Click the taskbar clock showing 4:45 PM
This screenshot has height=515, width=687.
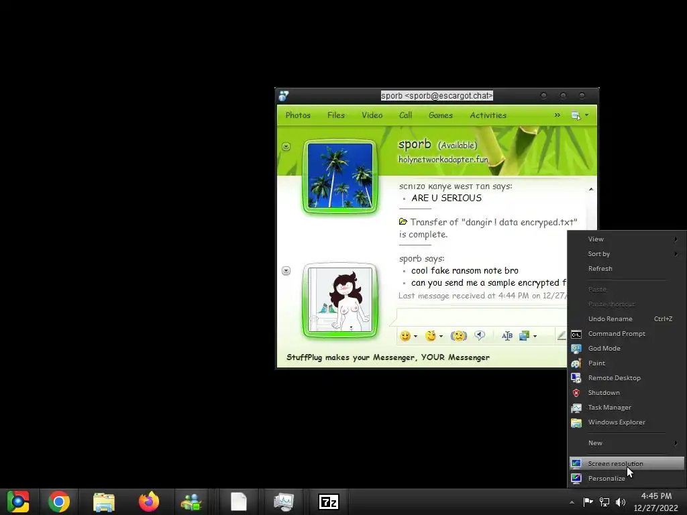(x=656, y=502)
